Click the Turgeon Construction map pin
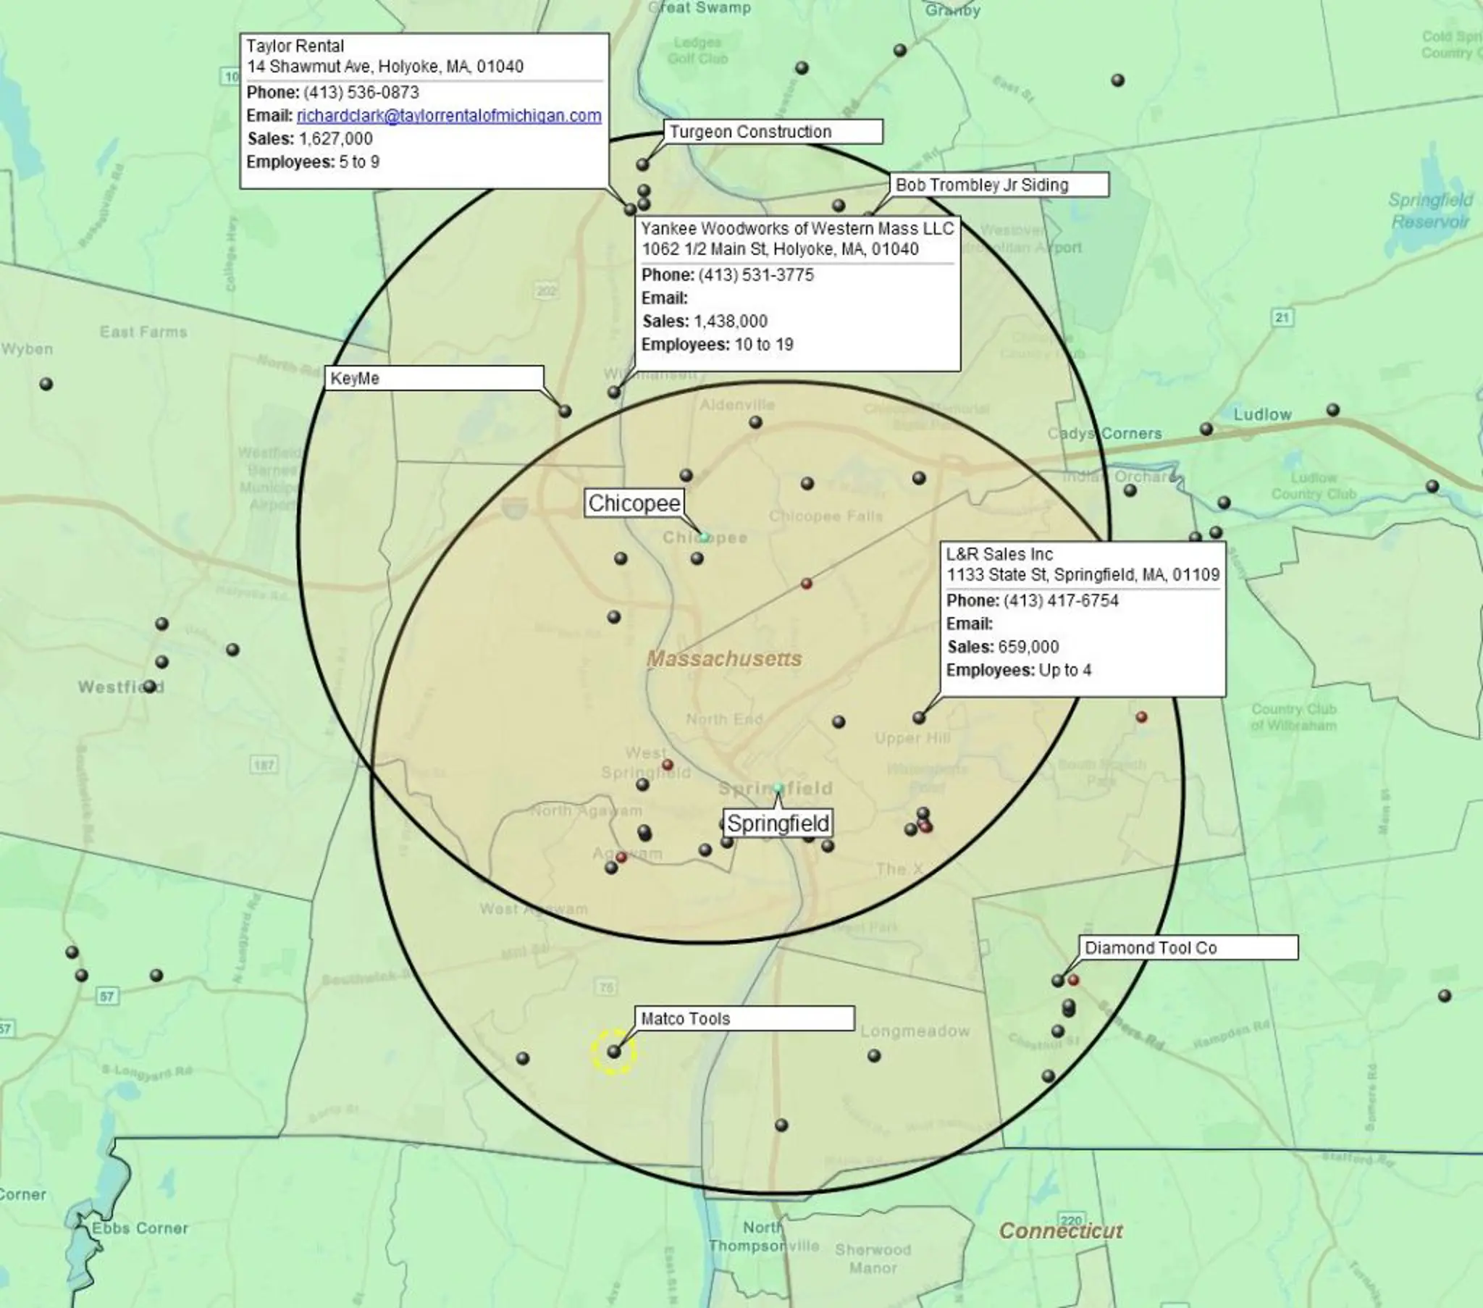Screen dimensions: 1483x1308 click(642, 165)
